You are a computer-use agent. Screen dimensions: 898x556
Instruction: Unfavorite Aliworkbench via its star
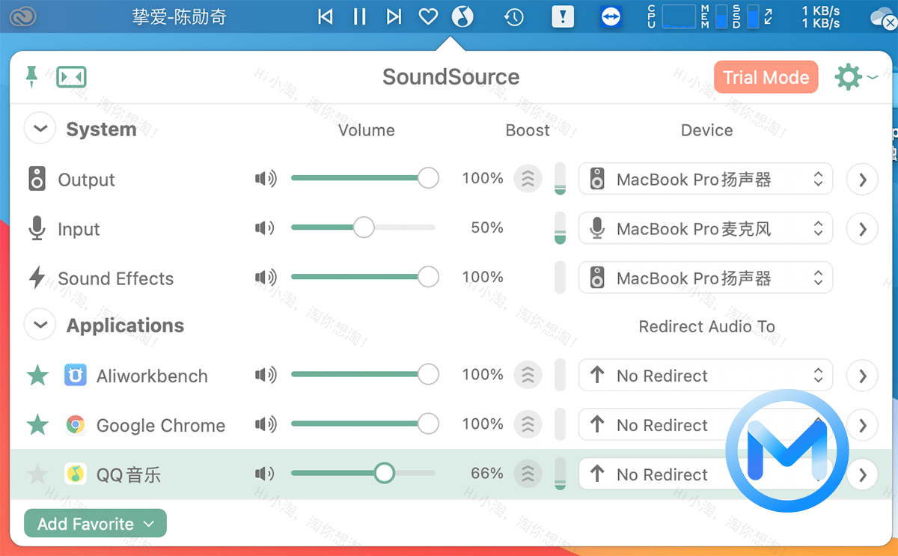tap(37, 376)
